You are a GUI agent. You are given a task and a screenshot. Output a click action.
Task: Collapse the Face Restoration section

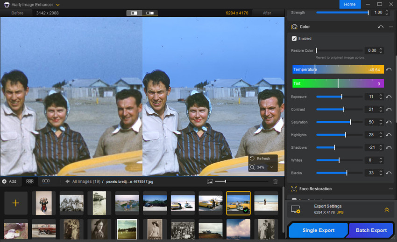(x=391, y=189)
